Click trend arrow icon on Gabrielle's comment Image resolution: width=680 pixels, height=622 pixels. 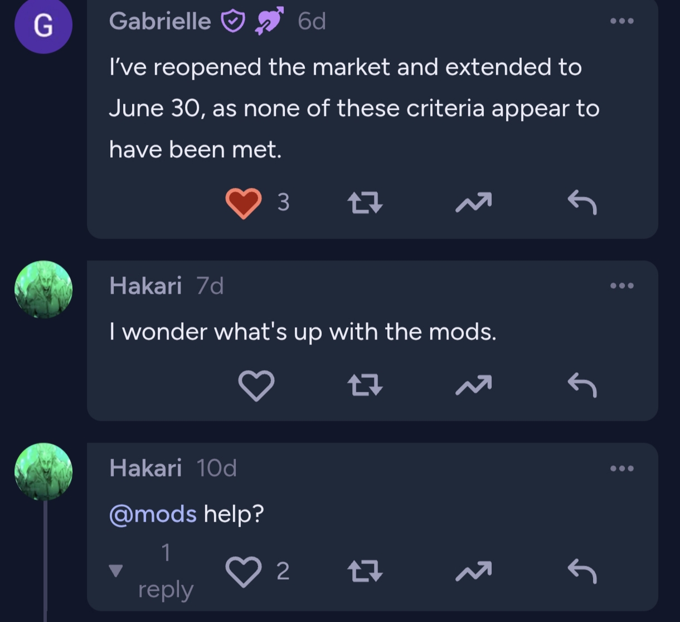pyautogui.click(x=473, y=202)
